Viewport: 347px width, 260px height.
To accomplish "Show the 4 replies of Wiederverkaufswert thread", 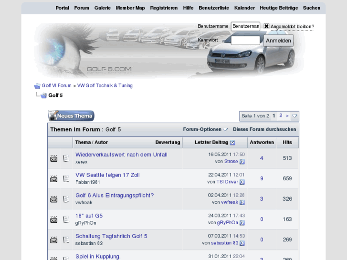I will (x=262, y=158).
